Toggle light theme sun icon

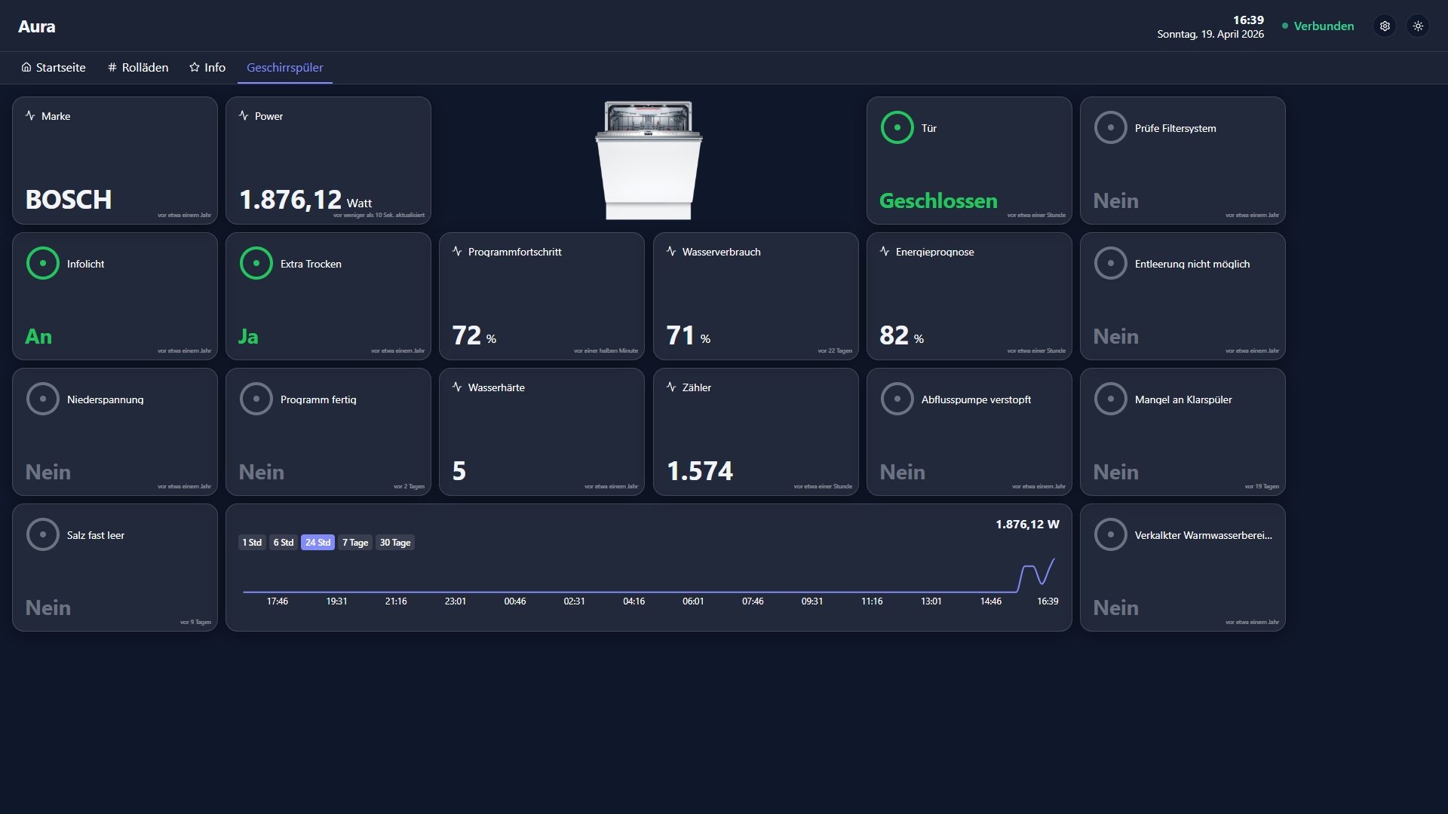pos(1418,26)
